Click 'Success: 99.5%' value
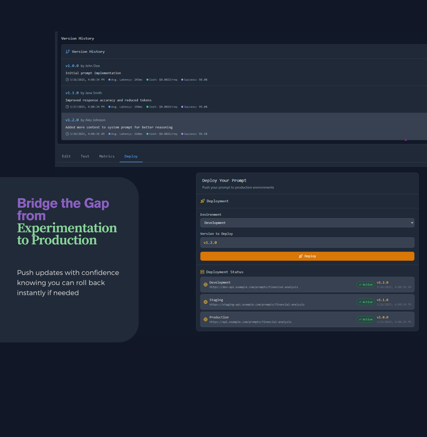427x437 pixels. [196, 134]
